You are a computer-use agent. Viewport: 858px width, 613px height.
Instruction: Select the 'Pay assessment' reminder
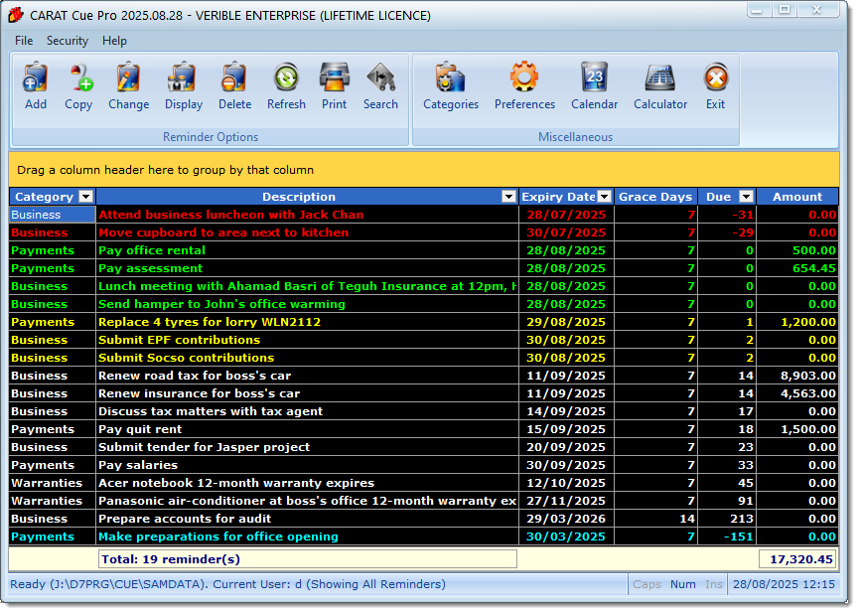(x=423, y=268)
